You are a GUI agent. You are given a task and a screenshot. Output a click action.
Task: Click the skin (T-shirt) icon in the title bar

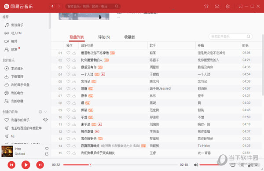coord(206,7)
